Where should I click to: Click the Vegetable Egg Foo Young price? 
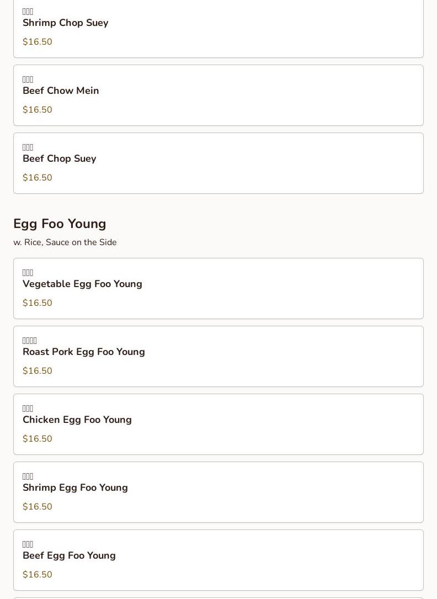coord(38,303)
